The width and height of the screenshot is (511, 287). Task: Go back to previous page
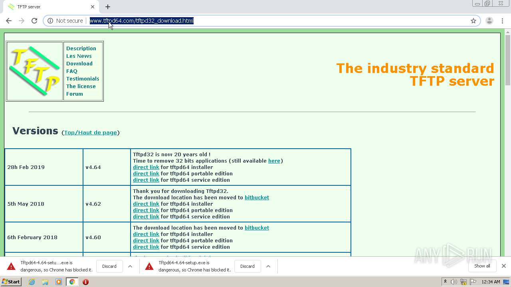point(9,21)
